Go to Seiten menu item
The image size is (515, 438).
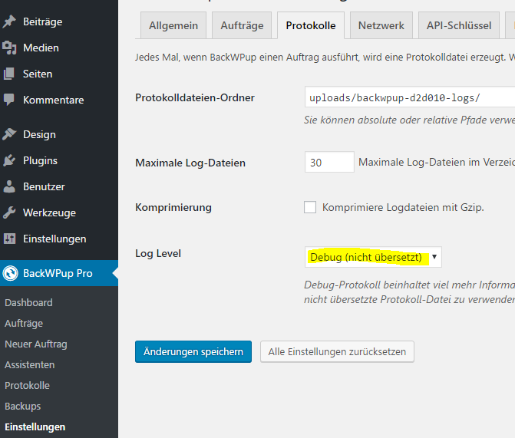59,74
